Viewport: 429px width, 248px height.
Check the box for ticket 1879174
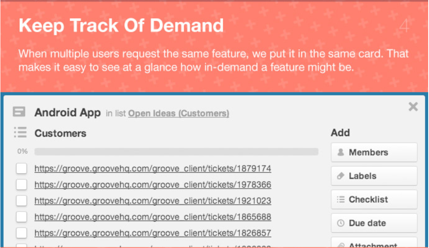coord(21,169)
